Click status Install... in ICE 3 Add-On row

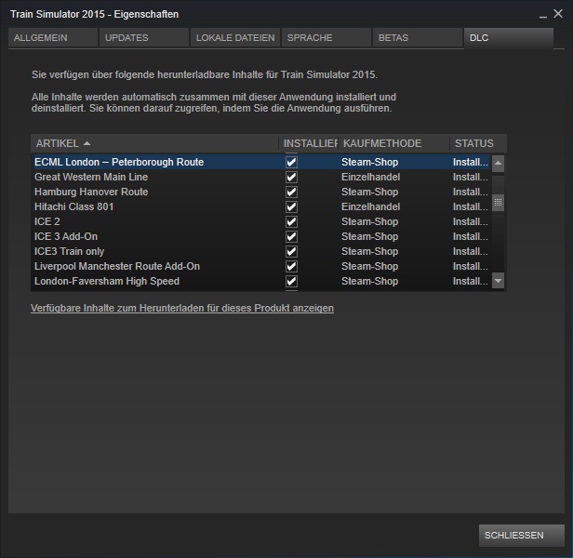pyautogui.click(x=471, y=236)
